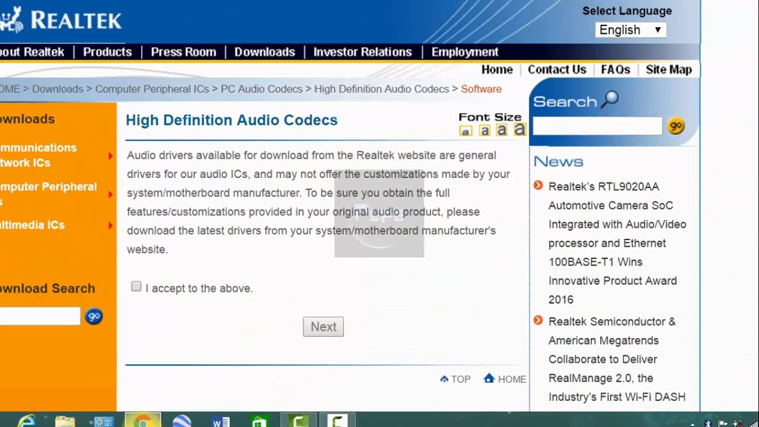This screenshot has width=759, height=427.
Task: Click the RTL9020AA news bullet arrow icon
Action: 538,186
